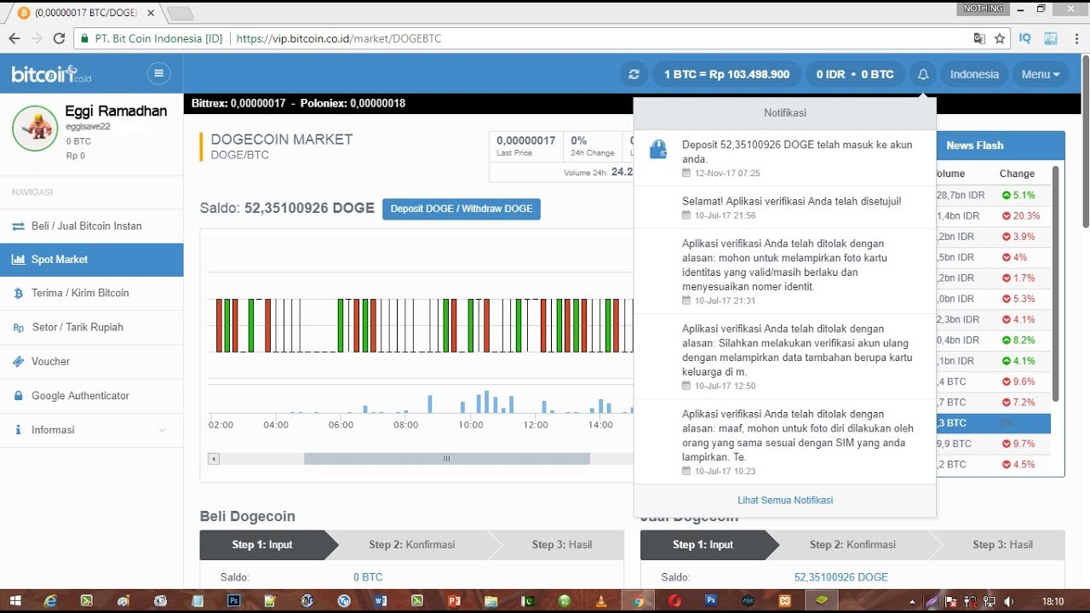Go to Setor / Tarik Rupiah
Screen dimensions: 1090x613
91,327
